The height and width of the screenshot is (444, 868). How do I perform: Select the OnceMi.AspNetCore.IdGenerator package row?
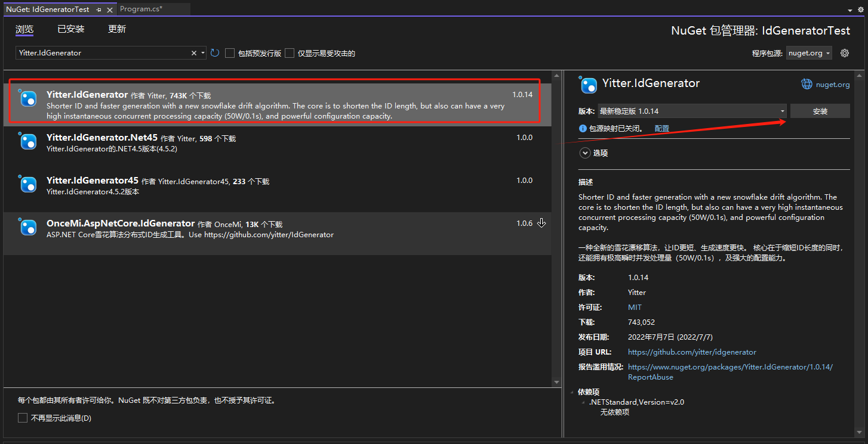click(x=277, y=234)
